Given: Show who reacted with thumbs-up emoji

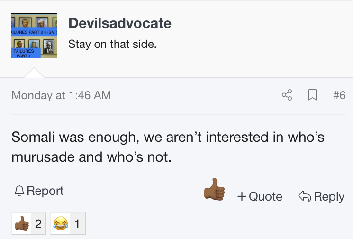Looking at the screenshot, I should [x=22, y=223].
